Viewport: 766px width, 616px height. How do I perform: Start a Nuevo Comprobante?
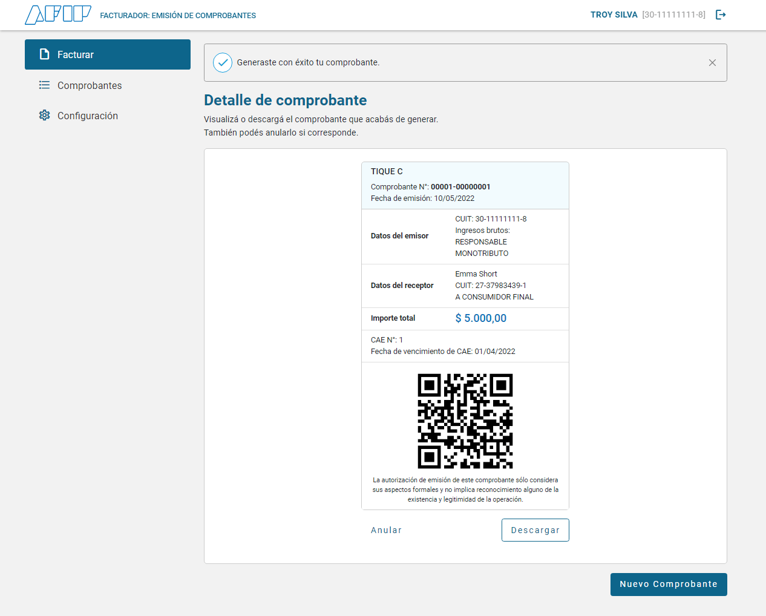coord(669,585)
